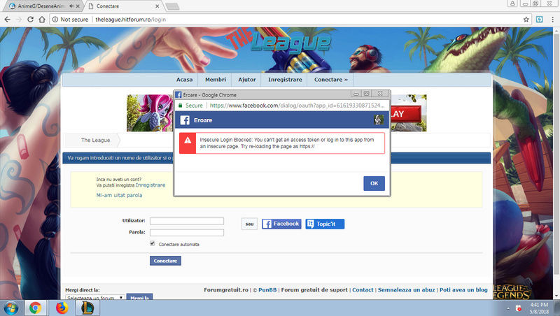Open the Windows Start menu
560x316 pixels.
click(x=10, y=308)
